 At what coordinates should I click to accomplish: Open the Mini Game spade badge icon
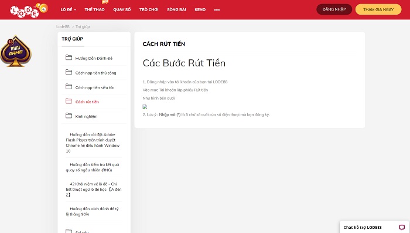[x=16, y=51]
